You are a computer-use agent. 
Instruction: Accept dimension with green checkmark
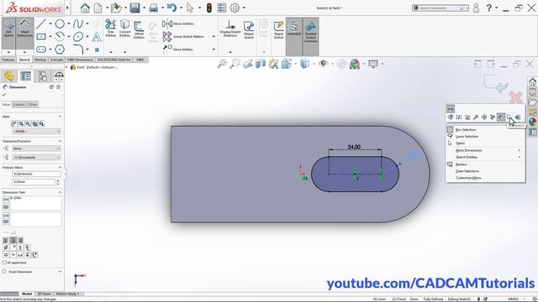pos(4,95)
